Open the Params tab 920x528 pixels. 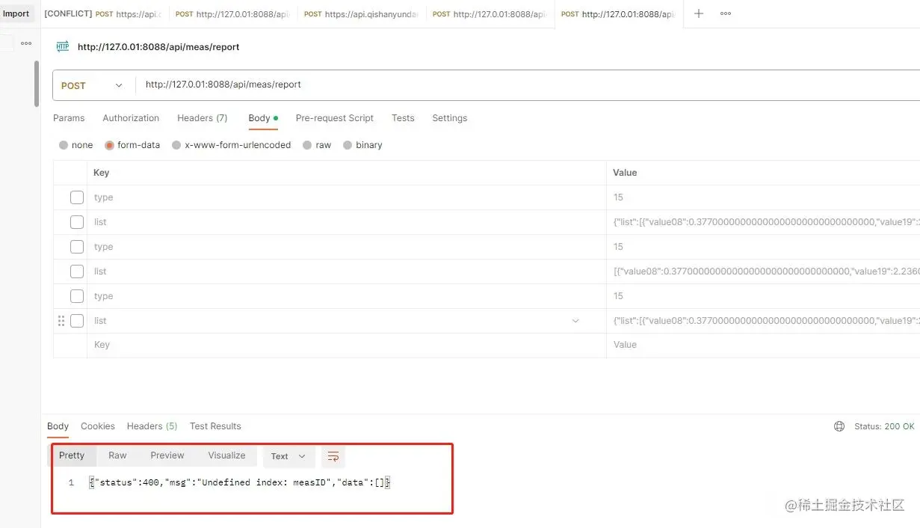coord(69,118)
